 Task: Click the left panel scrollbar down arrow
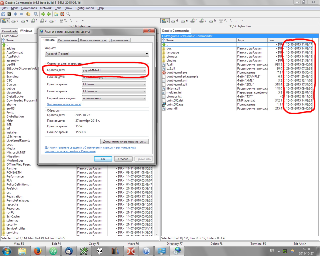(156, 234)
